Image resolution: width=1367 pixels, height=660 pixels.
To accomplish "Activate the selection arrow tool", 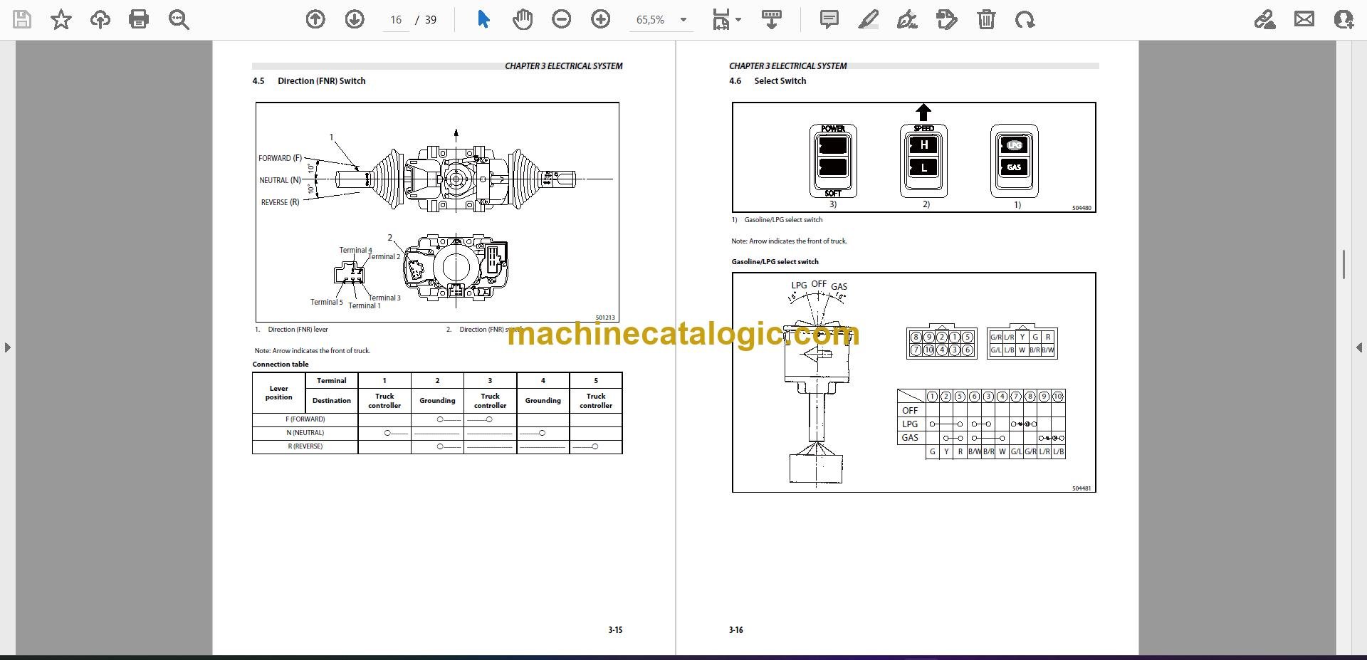I will pyautogui.click(x=483, y=19).
